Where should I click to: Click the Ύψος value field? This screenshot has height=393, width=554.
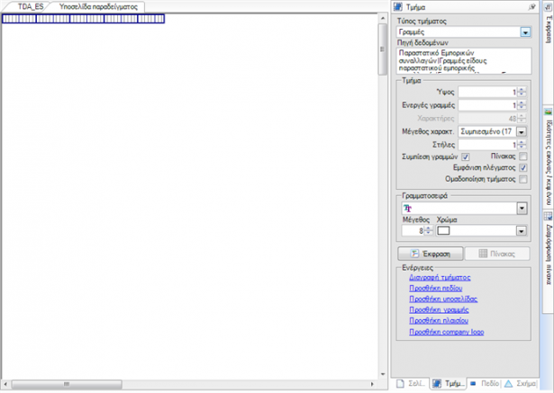point(488,92)
